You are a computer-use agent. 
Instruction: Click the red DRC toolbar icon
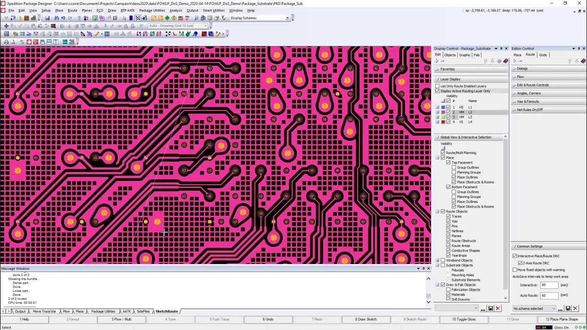coord(181,18)
